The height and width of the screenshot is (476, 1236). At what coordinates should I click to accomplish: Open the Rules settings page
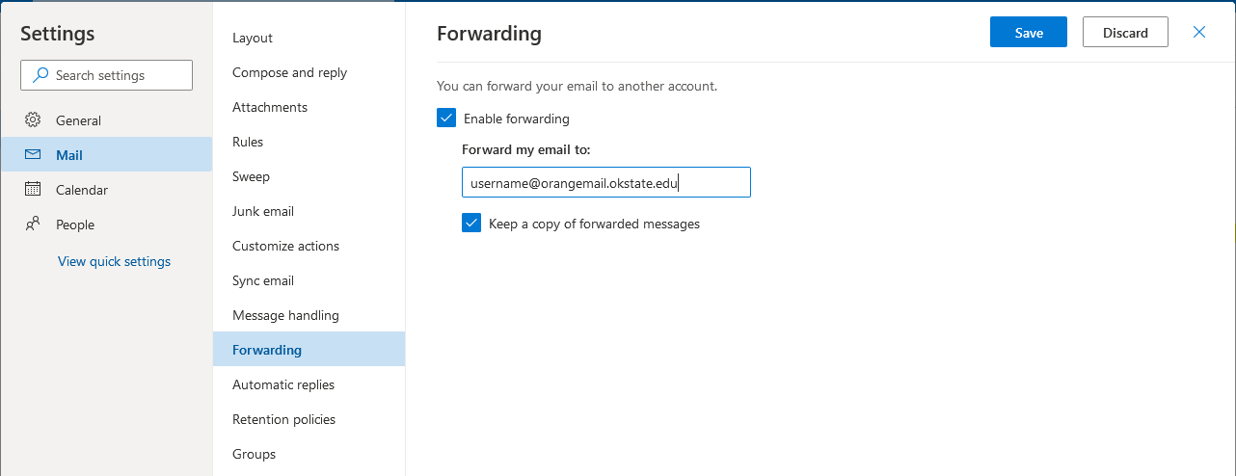[x=309, y=142]
